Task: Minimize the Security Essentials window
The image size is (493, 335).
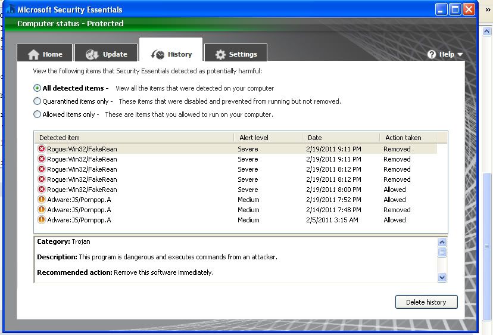Action: [441, 10]
